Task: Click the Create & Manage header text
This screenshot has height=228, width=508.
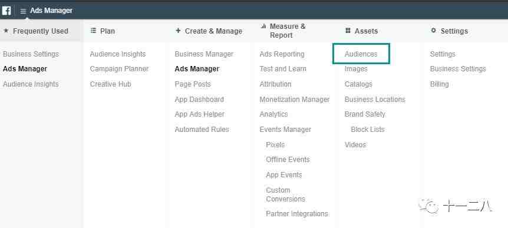Action: coord(213,31)
